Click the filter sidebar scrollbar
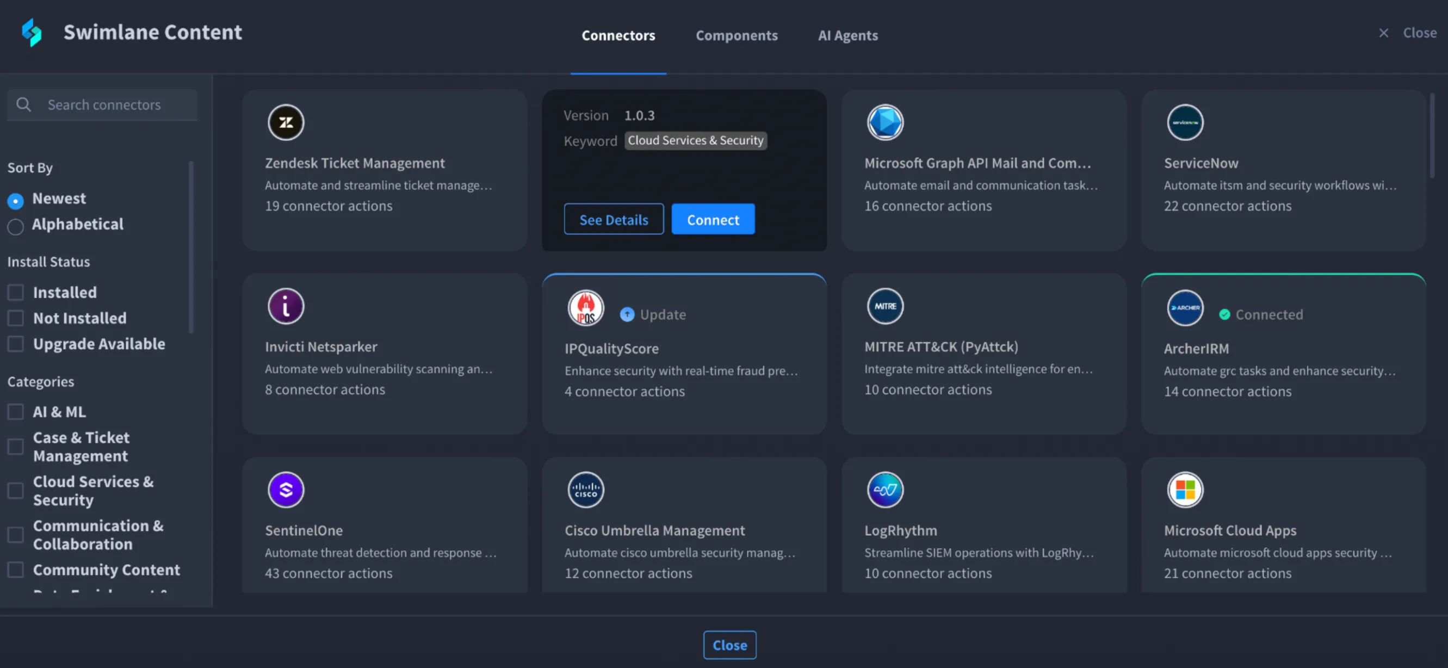The height and width of the screenshot is (668, 1448). 191,248
